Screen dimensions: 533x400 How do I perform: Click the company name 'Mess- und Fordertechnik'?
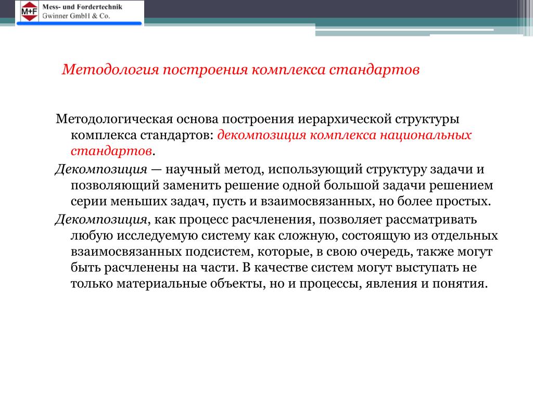click(x=82, y=7)
